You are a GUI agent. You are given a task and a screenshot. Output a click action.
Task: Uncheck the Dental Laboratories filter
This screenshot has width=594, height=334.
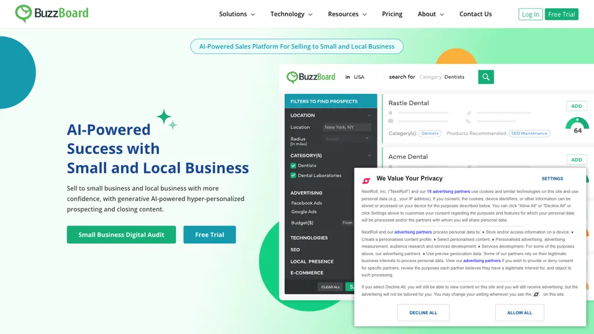point(293,175)
